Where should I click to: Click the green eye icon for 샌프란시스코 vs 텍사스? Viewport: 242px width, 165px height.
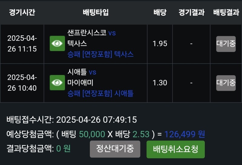(x=57, y=44)
